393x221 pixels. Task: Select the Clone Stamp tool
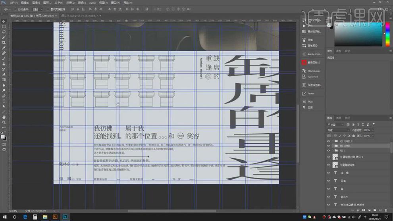(x=4, y=64)
